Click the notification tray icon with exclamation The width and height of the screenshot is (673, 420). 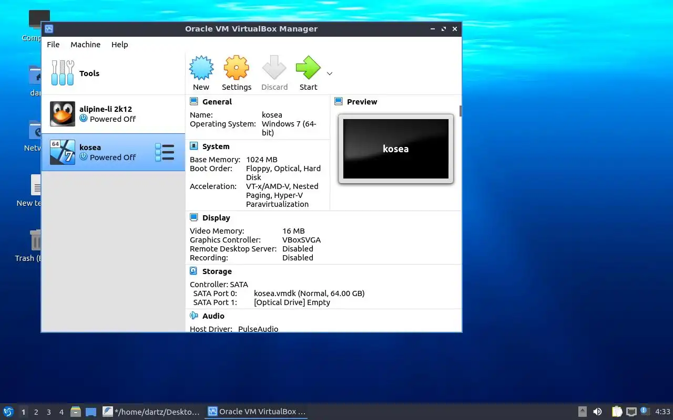pos(645,411)
